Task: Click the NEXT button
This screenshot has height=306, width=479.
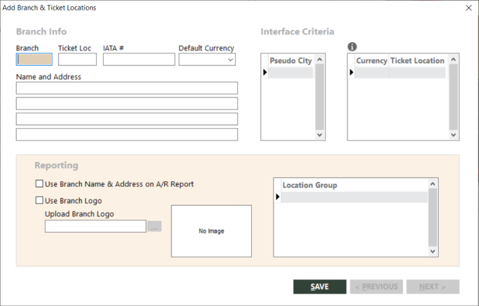Action: [x=433, y=287]
